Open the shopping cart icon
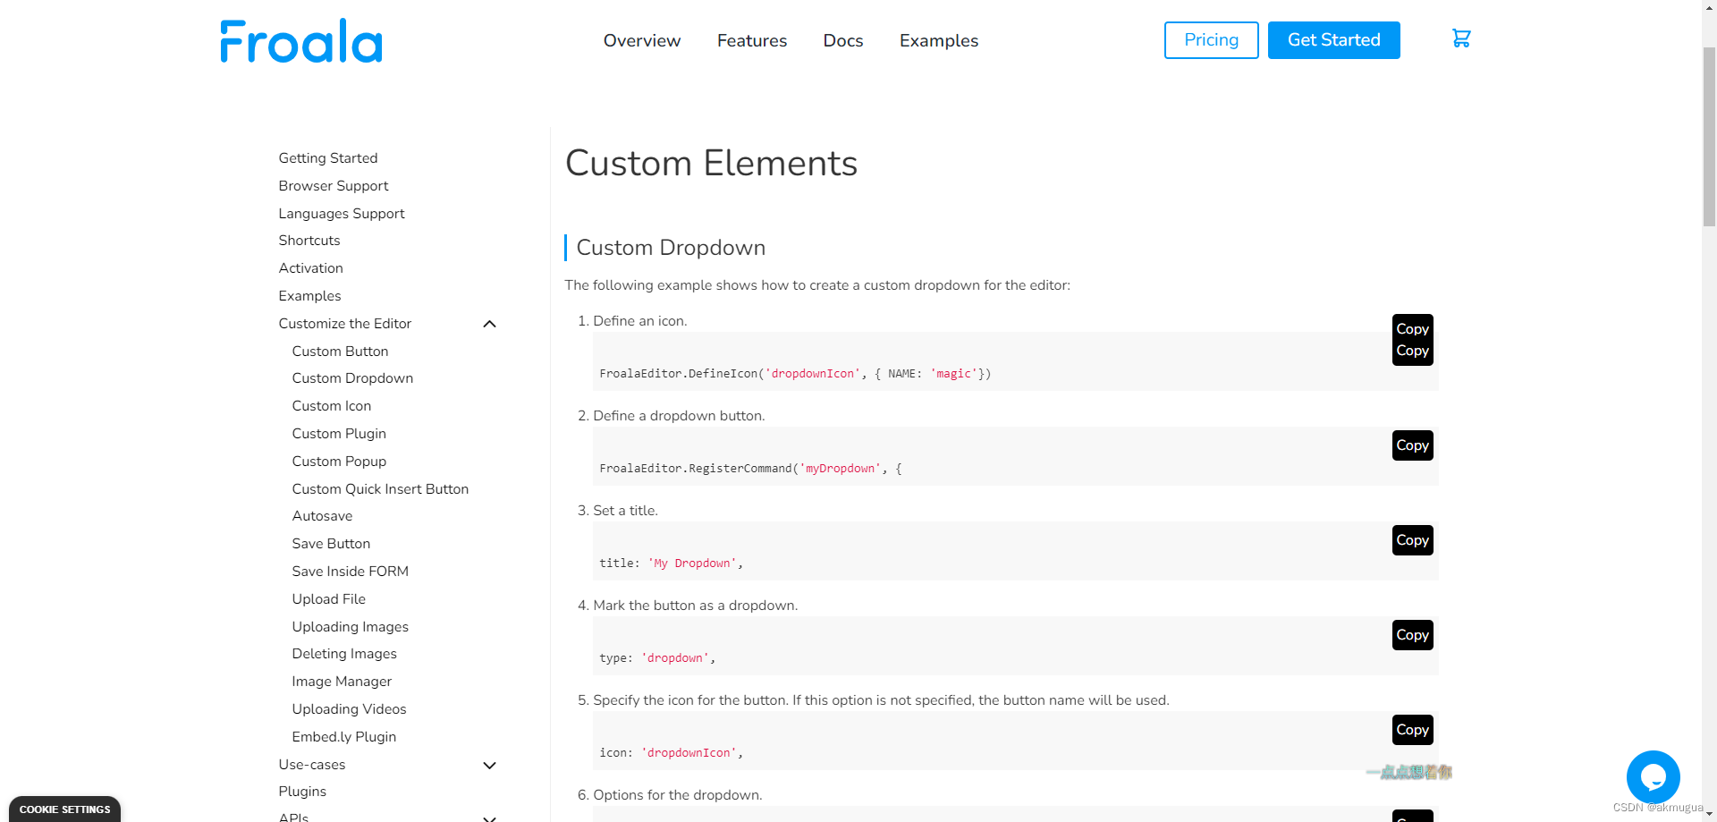1717x822 pixels. click(1461, 39)
